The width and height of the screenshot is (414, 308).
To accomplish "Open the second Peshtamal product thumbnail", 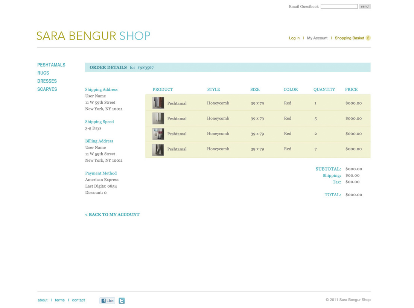I will coord(158,118).
